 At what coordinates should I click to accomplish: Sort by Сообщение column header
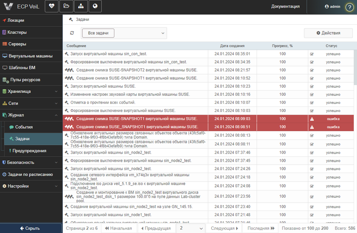pyautogui.click(x=76, y=46)
